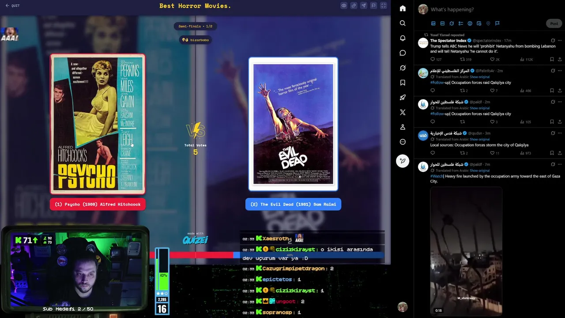The image size is (565, 318).
Task: Click the #Watch hashtag
Action: point(437,176)
